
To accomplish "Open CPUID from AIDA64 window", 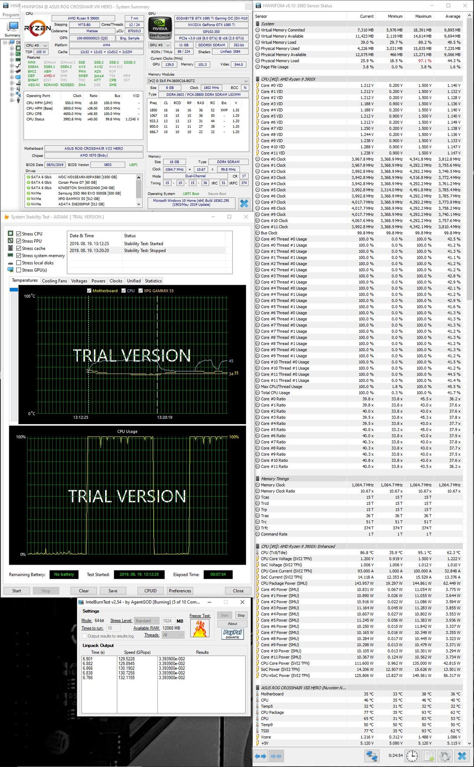I will (151, 591).
